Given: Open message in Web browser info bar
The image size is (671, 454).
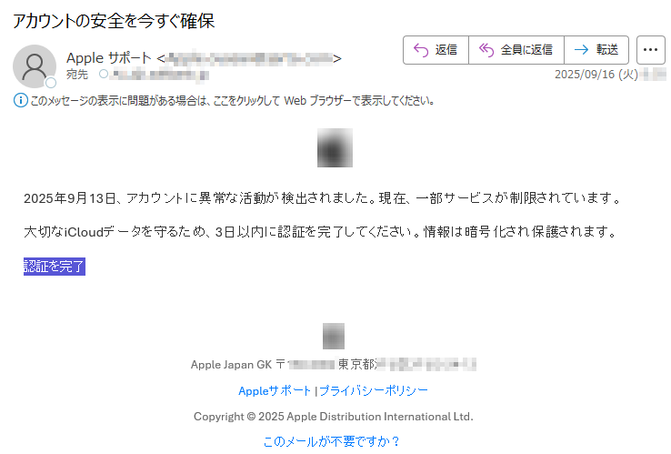Looking at the screenshot, I should (233, 101).
